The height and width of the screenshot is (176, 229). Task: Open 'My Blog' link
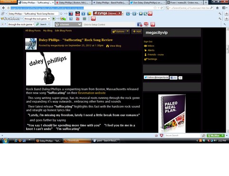48,30
